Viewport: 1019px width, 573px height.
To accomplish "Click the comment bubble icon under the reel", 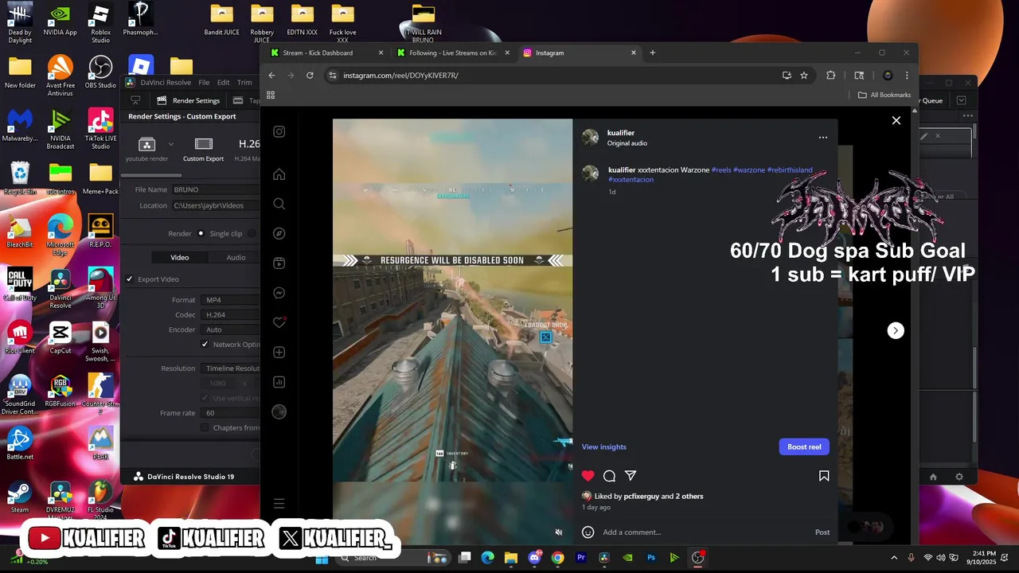I will click(609, 476).
